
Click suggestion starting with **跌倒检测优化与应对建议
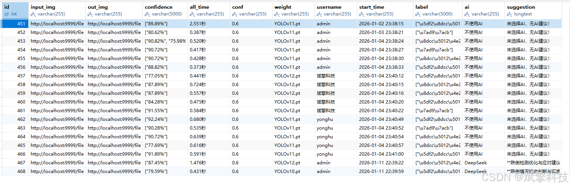(533, 162)
